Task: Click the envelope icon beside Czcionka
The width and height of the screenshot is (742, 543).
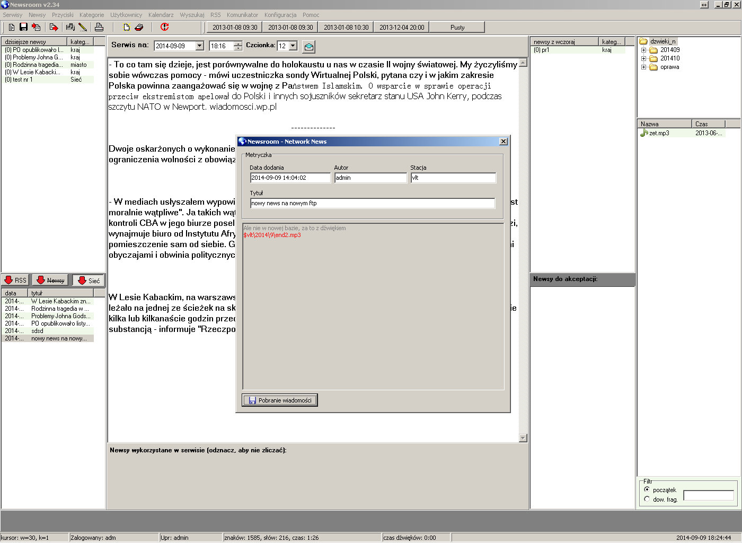Action: click(x=308, y=47)
